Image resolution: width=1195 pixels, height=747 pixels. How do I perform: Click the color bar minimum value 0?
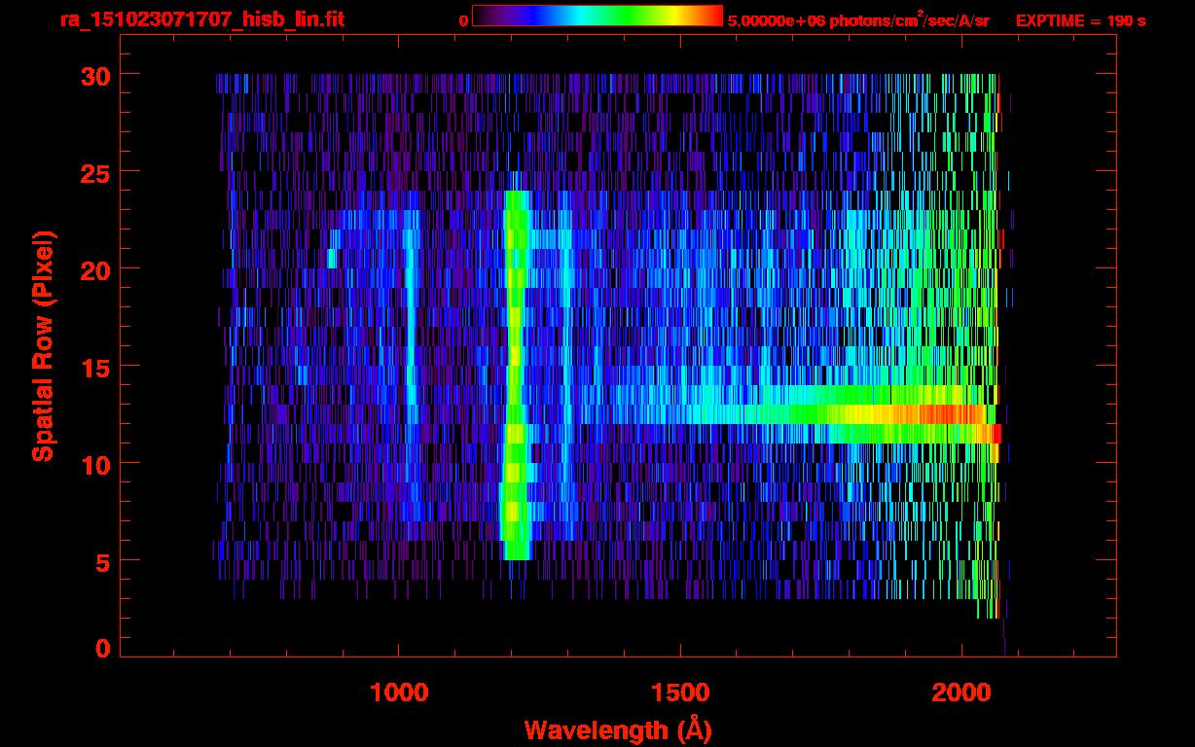(x=463, y=20)
